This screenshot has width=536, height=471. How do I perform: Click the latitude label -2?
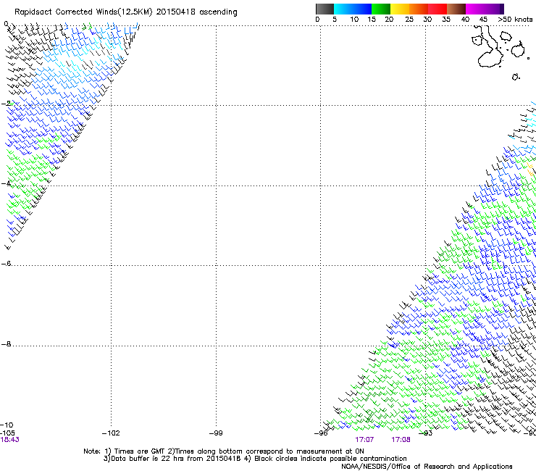click(x=6, y=103)
